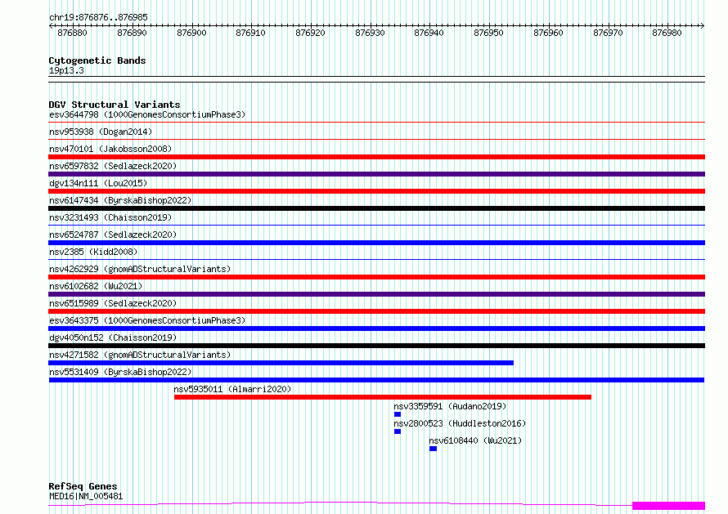The height and width of the screenshot is (514, 728).
Task: Click ruler position 876880
Action: tap(73, 33)
